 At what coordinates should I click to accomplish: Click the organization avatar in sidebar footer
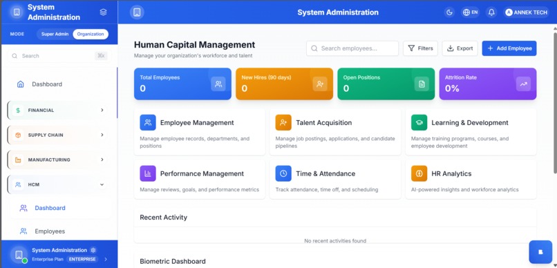click(x=19, y=254)
